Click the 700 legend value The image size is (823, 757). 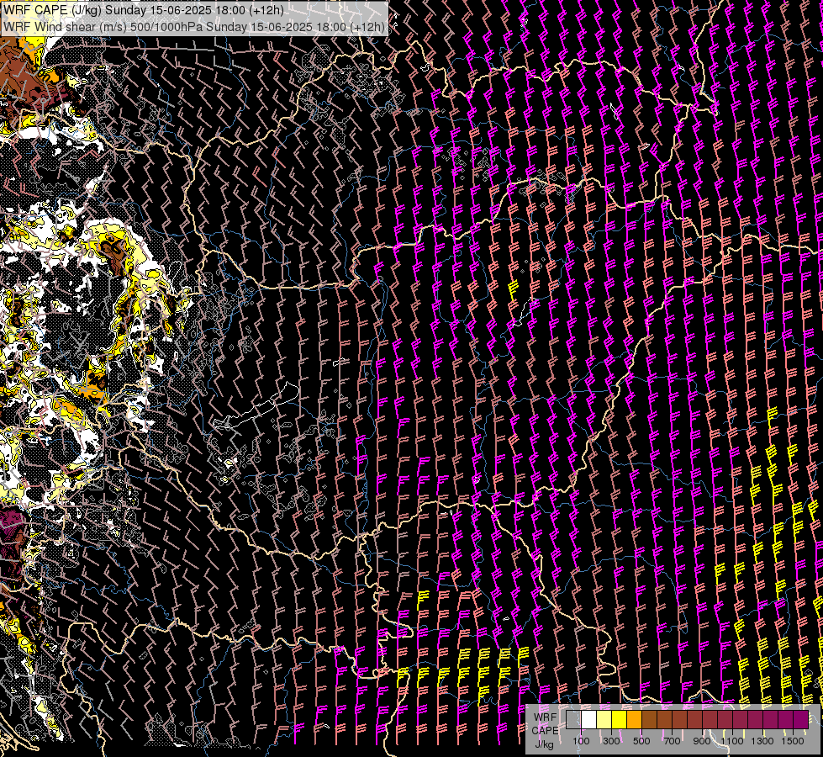point(672,741)
